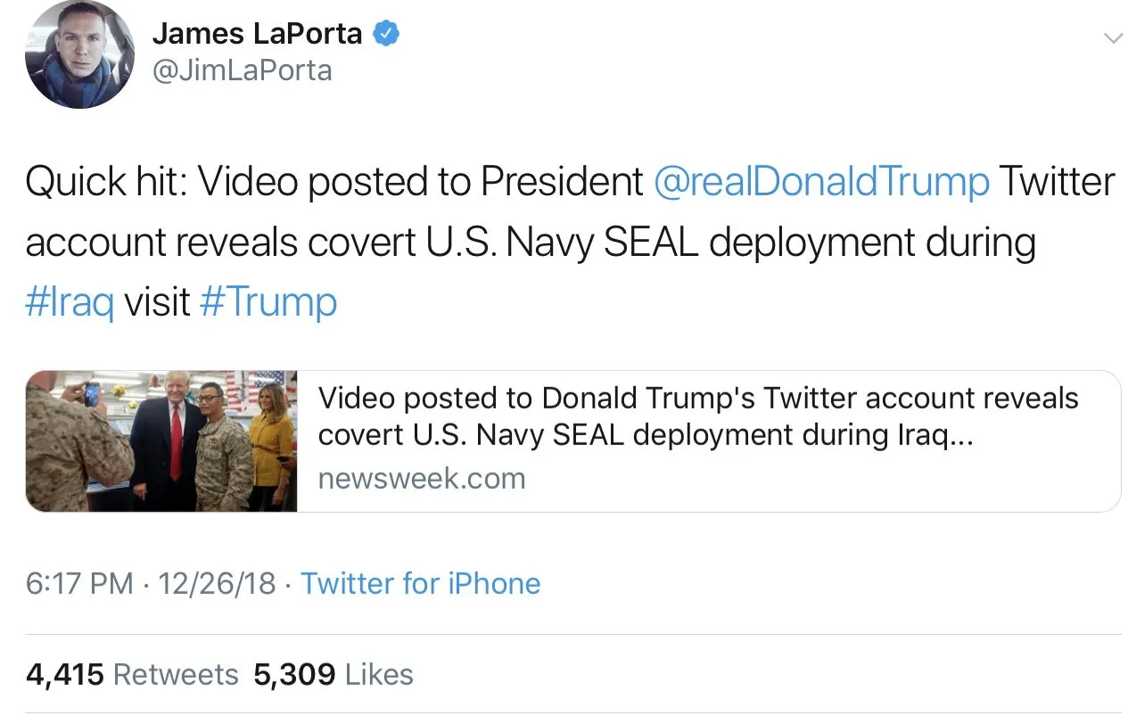Click the 6:17 PM timestamp
Screen dimensions: 1128x716
79,584
